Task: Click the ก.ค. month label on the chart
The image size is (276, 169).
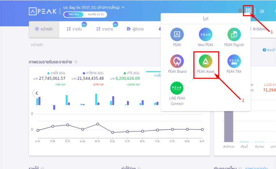Action: coord(127,141)
